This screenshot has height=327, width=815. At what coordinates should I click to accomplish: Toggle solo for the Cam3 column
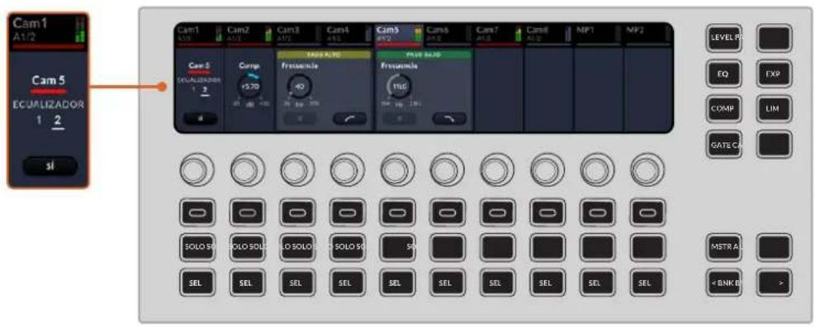(296, 248)
